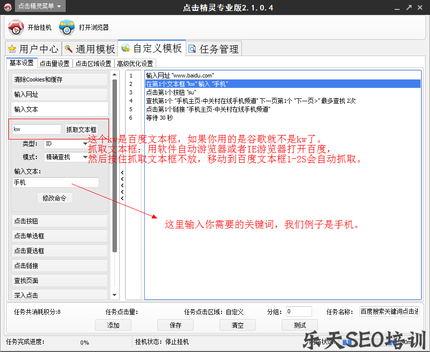Click the 深入点击 command button

(60, 294)
